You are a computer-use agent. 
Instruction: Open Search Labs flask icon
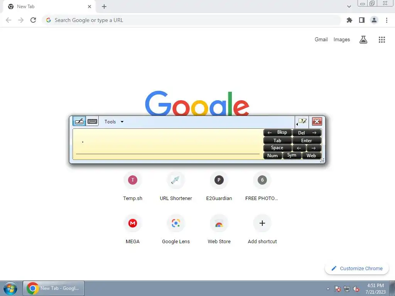click(363, 40)
